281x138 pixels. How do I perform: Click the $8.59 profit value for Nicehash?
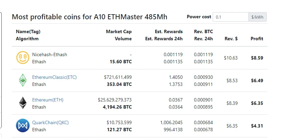click(x=257, y=58)
